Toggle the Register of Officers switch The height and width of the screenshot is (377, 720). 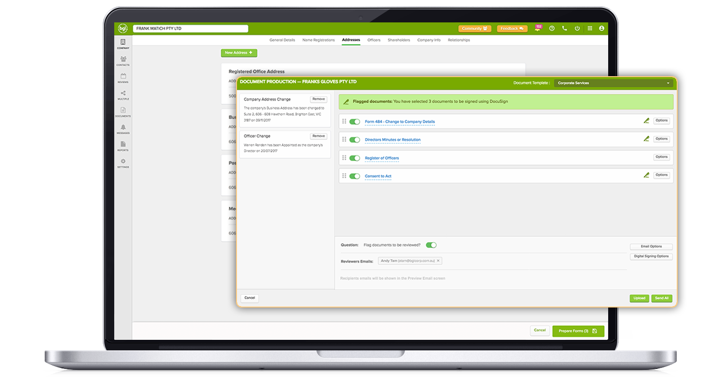(355, 158)
